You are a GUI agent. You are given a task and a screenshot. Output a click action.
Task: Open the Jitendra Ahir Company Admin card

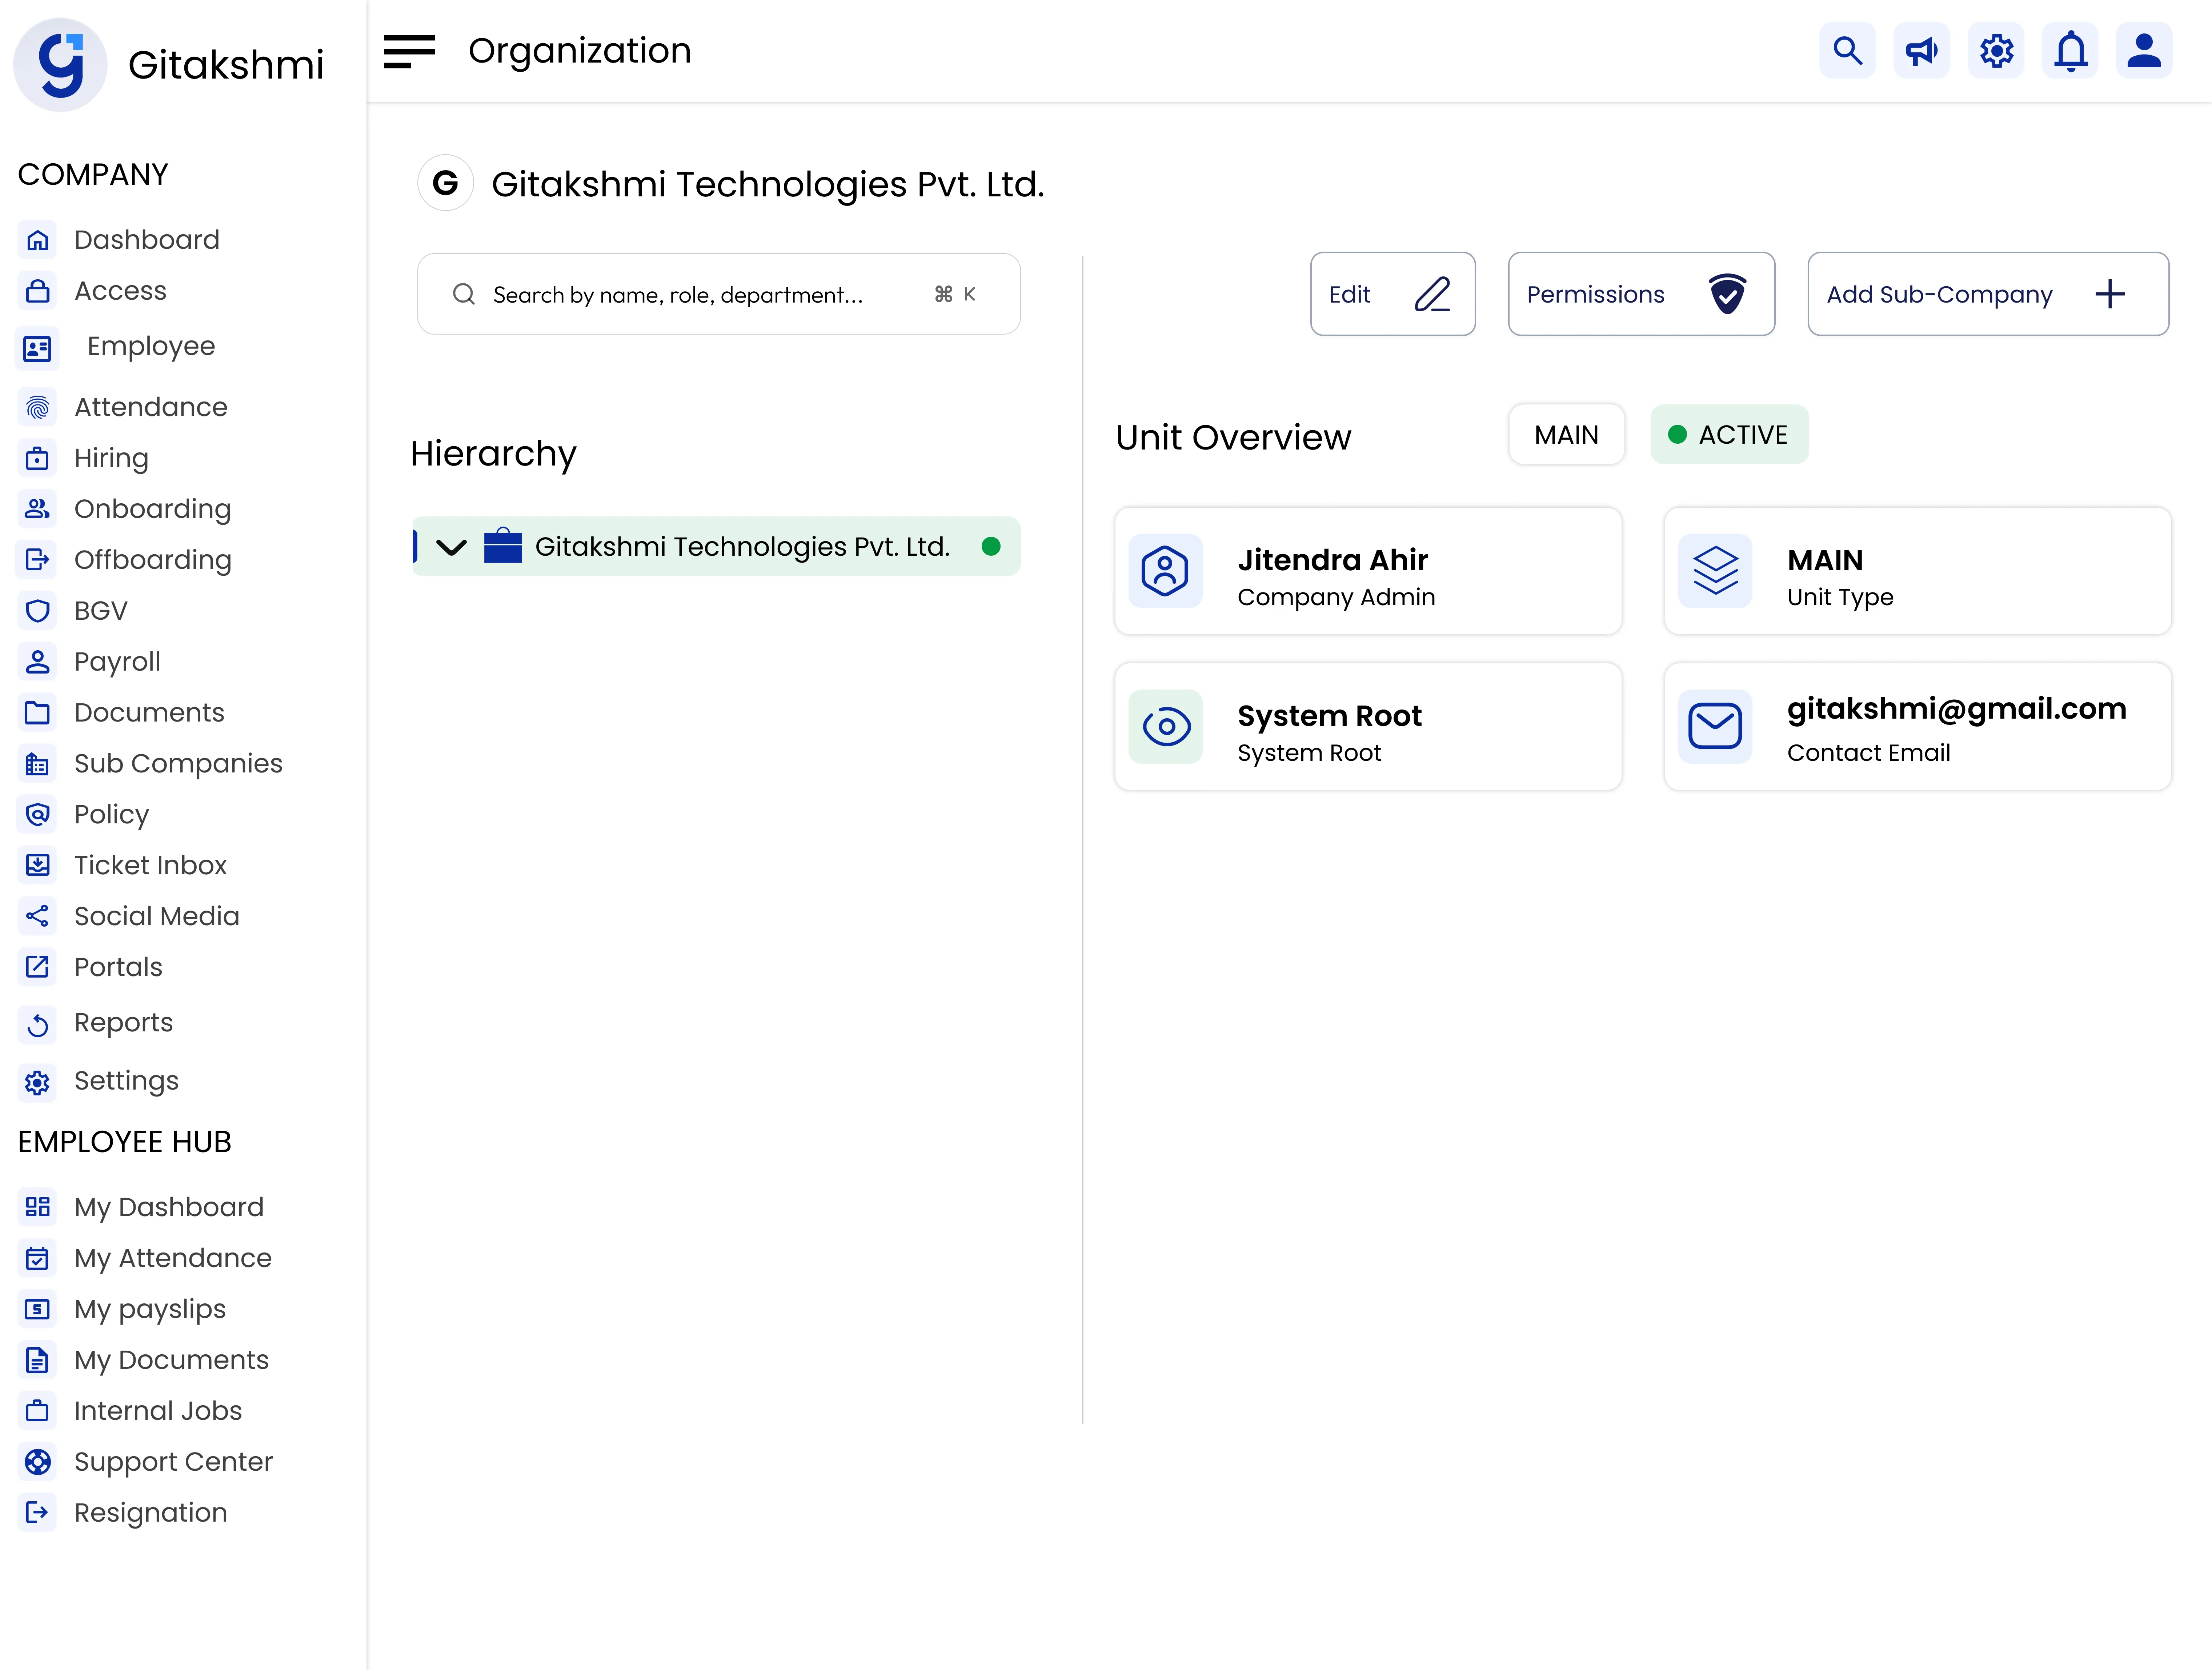click(1368, 571)
